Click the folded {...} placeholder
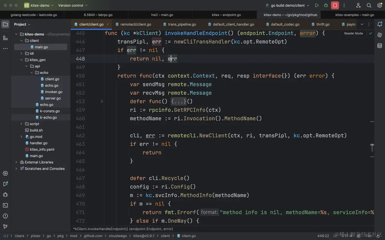 pyautogui.click(x=179, y=101)
